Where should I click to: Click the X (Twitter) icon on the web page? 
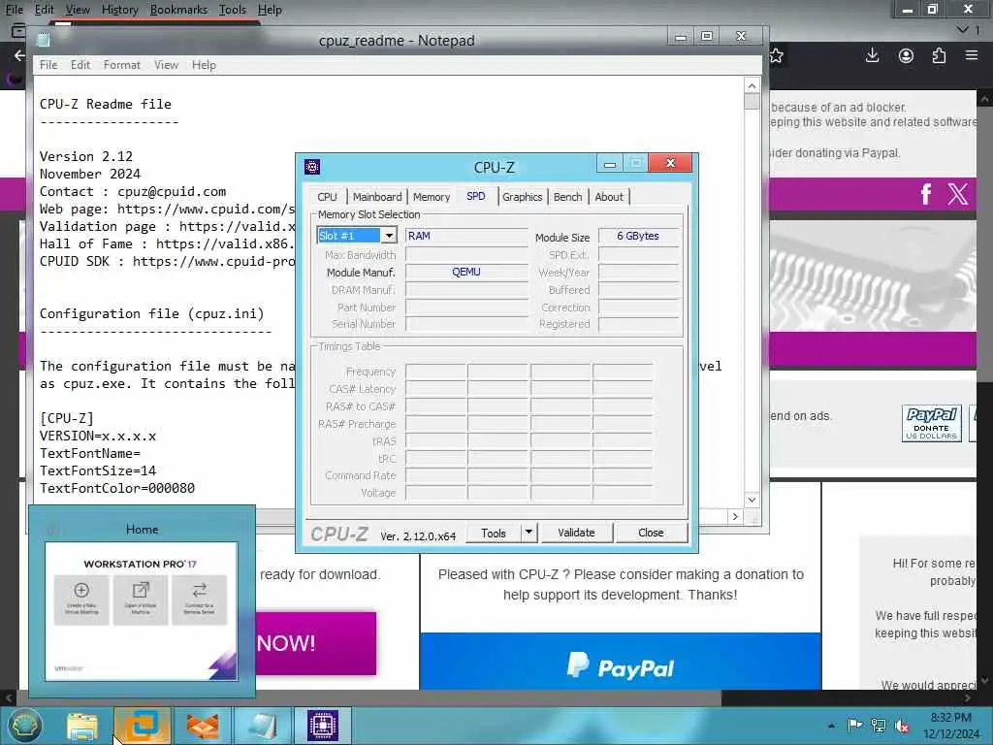(x=957, y=194)
